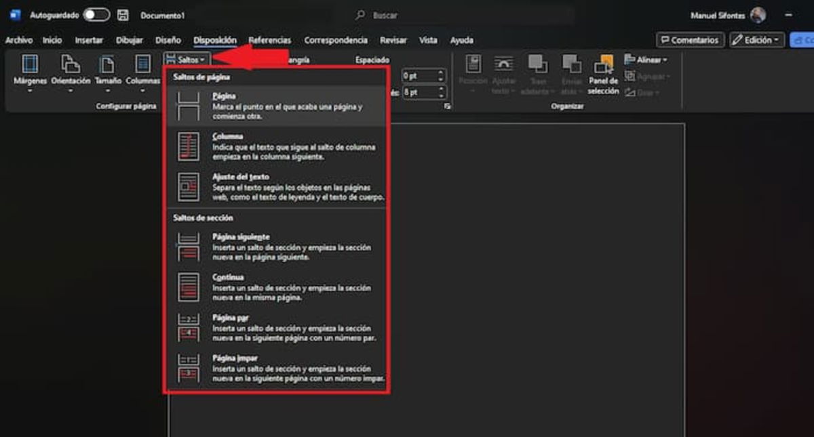Open the Posición object position menu
This screenshot has height=437, width=814.
click(x=473, y=74)
